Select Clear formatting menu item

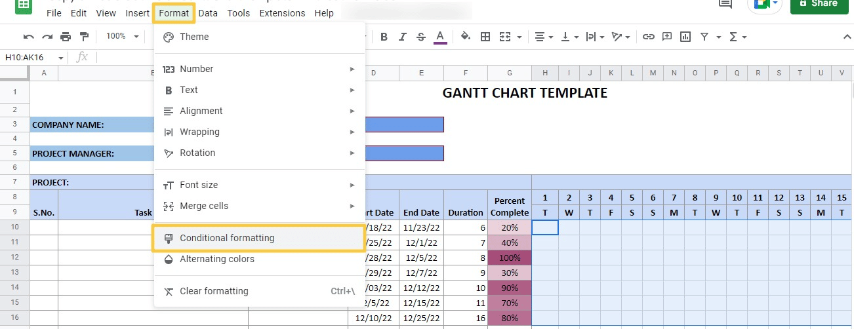coord(260,291)
